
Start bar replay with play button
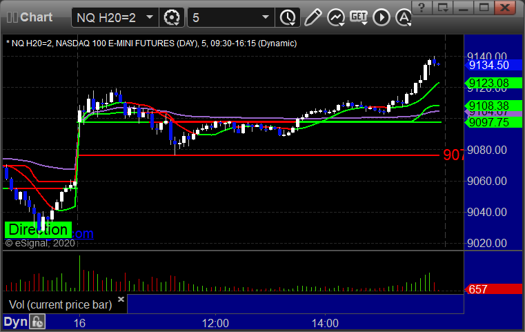pyautogui.click(x=382, y=17)
